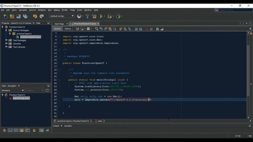This screenshot has width=253, height=142.
Task: Click the Next Bookmark editor icon
Action: (x=125, y=29)
